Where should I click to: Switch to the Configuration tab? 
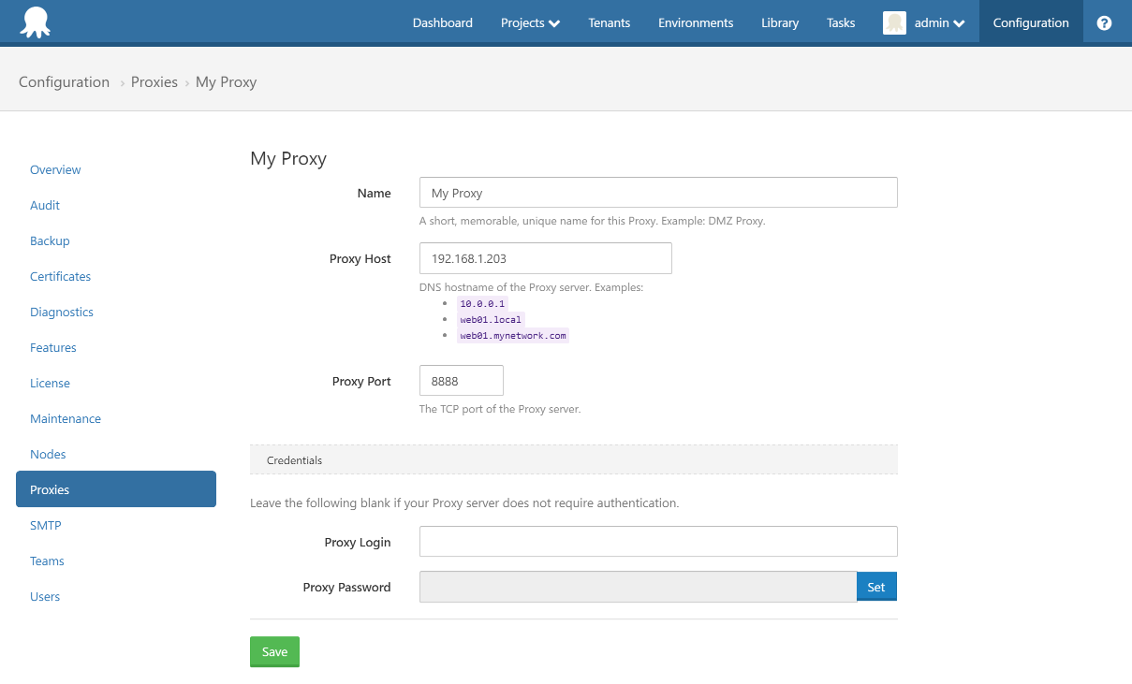pos(1030,22)
